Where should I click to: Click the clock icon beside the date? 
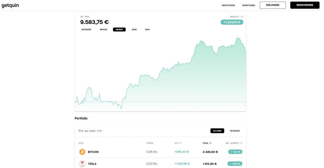click(79, 131)
